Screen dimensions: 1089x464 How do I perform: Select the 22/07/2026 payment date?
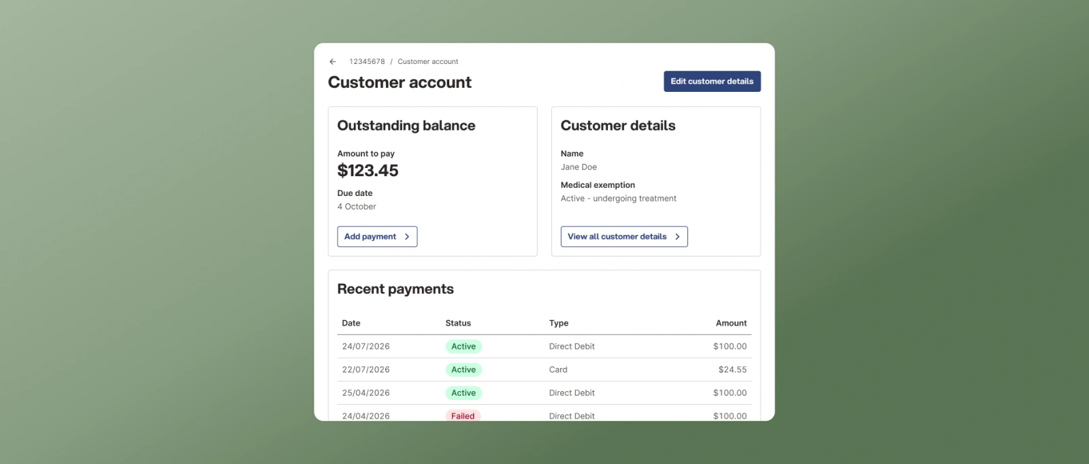[366, 369]
